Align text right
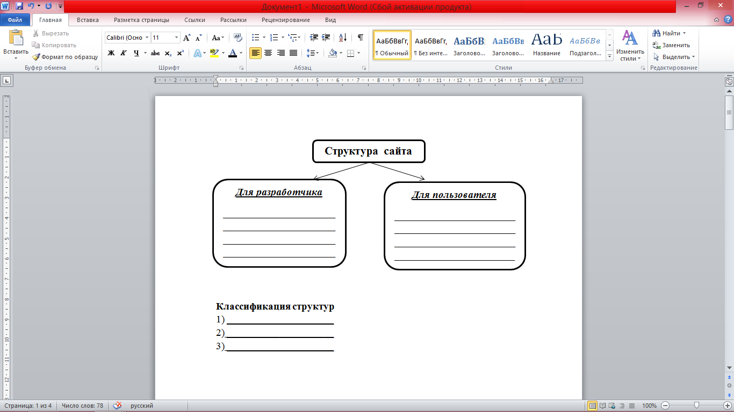734x412 pixels. coord(280,53)
